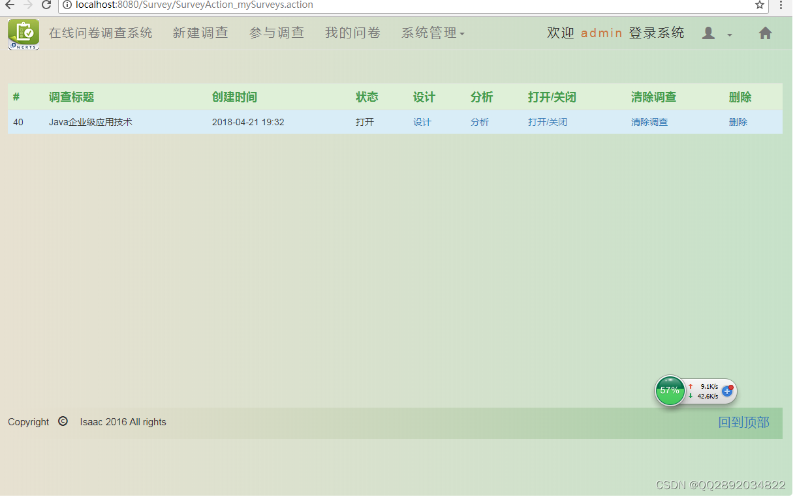Screen dimensions: 795x497
Task: Click the blue icon on network speed widget
Action: pyautogui.click(x=727, y=391)
